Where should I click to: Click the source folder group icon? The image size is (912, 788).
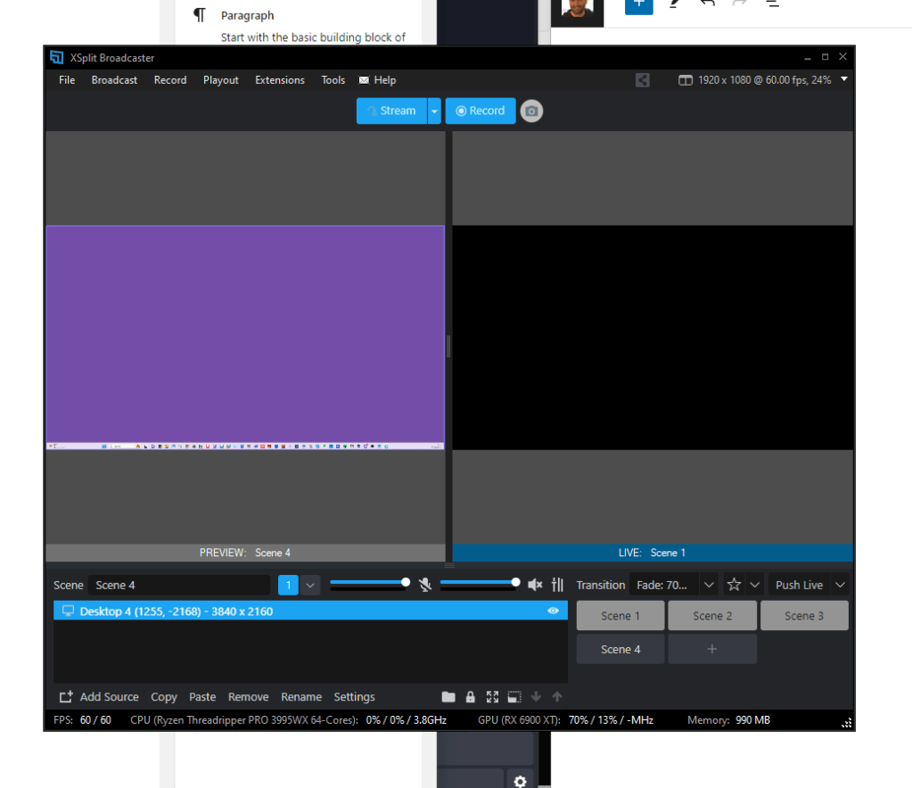[448, 697]
